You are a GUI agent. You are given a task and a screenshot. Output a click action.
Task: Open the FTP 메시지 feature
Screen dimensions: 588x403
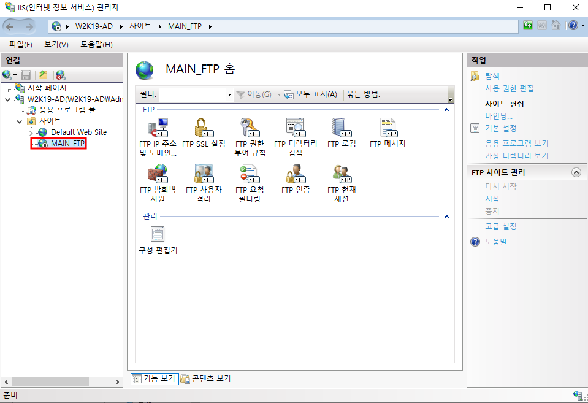[388, 133]
